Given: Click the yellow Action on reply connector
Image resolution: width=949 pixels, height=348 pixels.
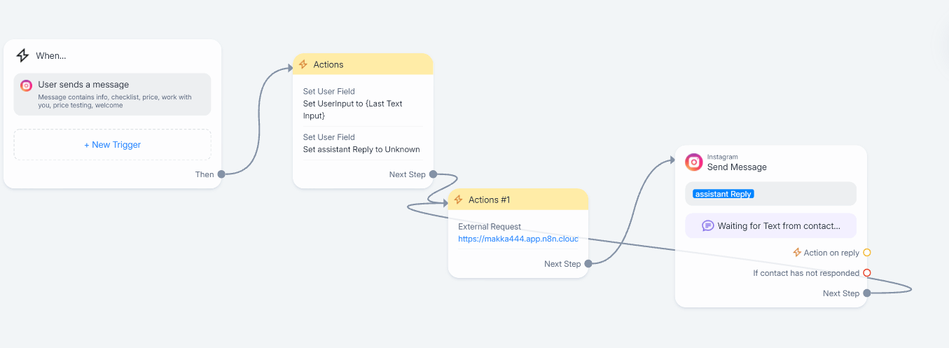Looking at the screenshot, I should point(867,253).
